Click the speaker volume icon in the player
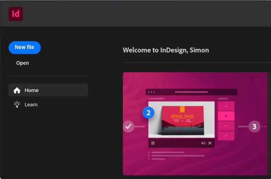The image size is (271, 179). coord(203,143)
